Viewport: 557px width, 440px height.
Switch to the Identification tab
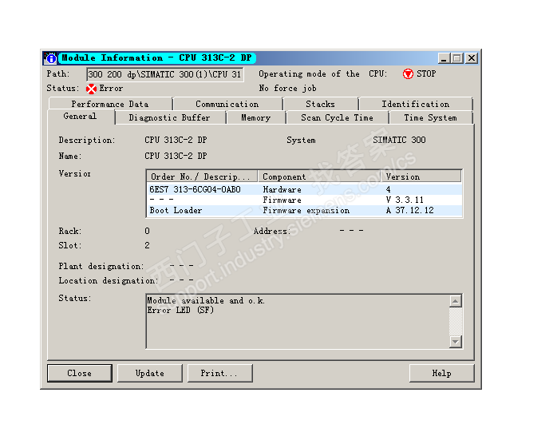[x=416, y=104]
